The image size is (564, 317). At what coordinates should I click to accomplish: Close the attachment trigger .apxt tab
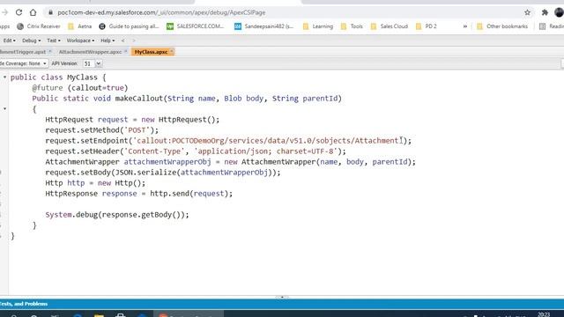(49, 51)
